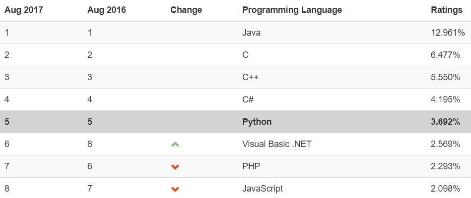Click the 2.293% rating value

[x=446, y=166]
